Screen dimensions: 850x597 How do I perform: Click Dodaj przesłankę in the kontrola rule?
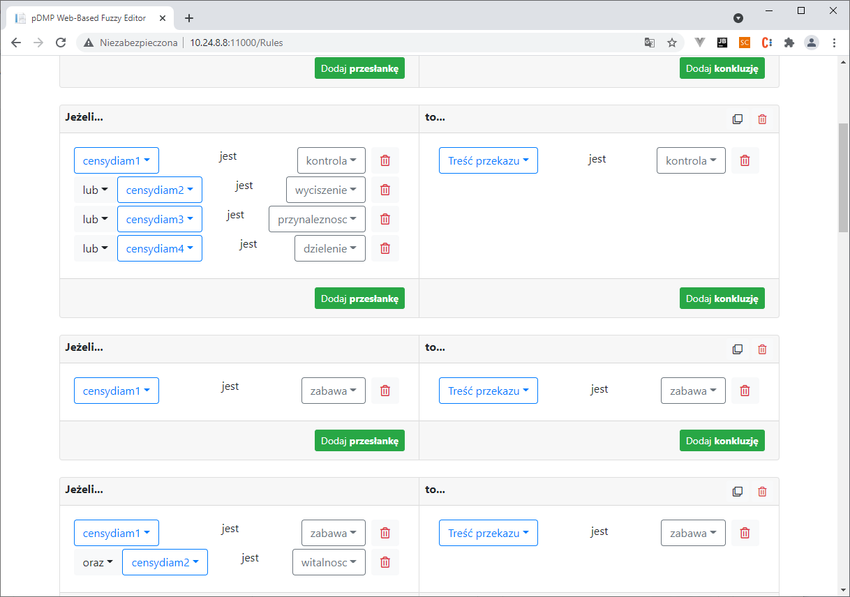359,298
